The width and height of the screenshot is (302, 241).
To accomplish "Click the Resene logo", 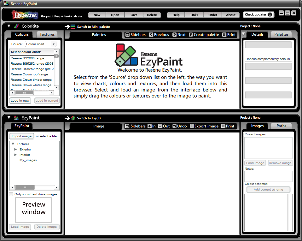I will tap(25, 15).
